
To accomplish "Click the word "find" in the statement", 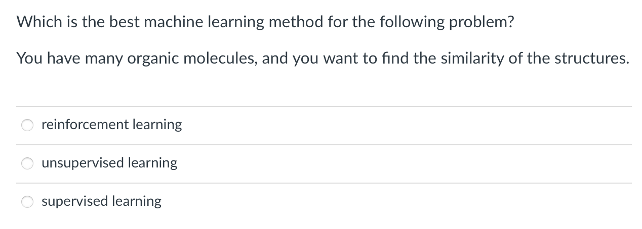I will click(x=396, y=59).
